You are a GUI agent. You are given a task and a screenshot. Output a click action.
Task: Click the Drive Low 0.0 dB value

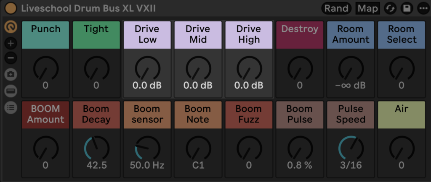(147, 86)
